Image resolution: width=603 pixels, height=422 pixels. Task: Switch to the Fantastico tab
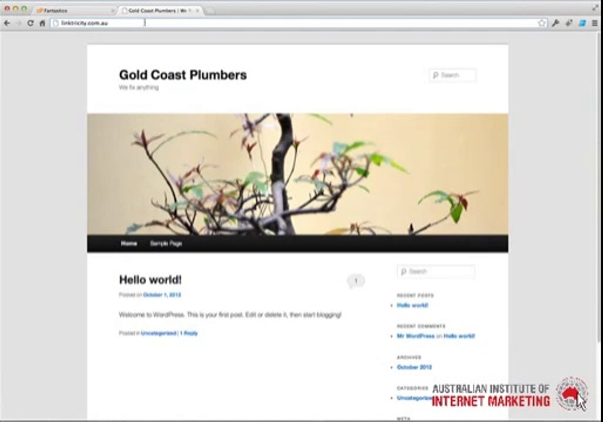(75, 11)
